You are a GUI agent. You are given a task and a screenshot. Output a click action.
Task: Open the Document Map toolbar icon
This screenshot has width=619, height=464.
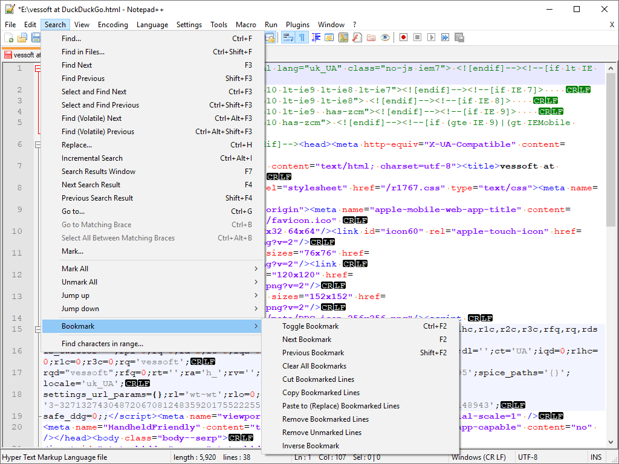point(343,38)
